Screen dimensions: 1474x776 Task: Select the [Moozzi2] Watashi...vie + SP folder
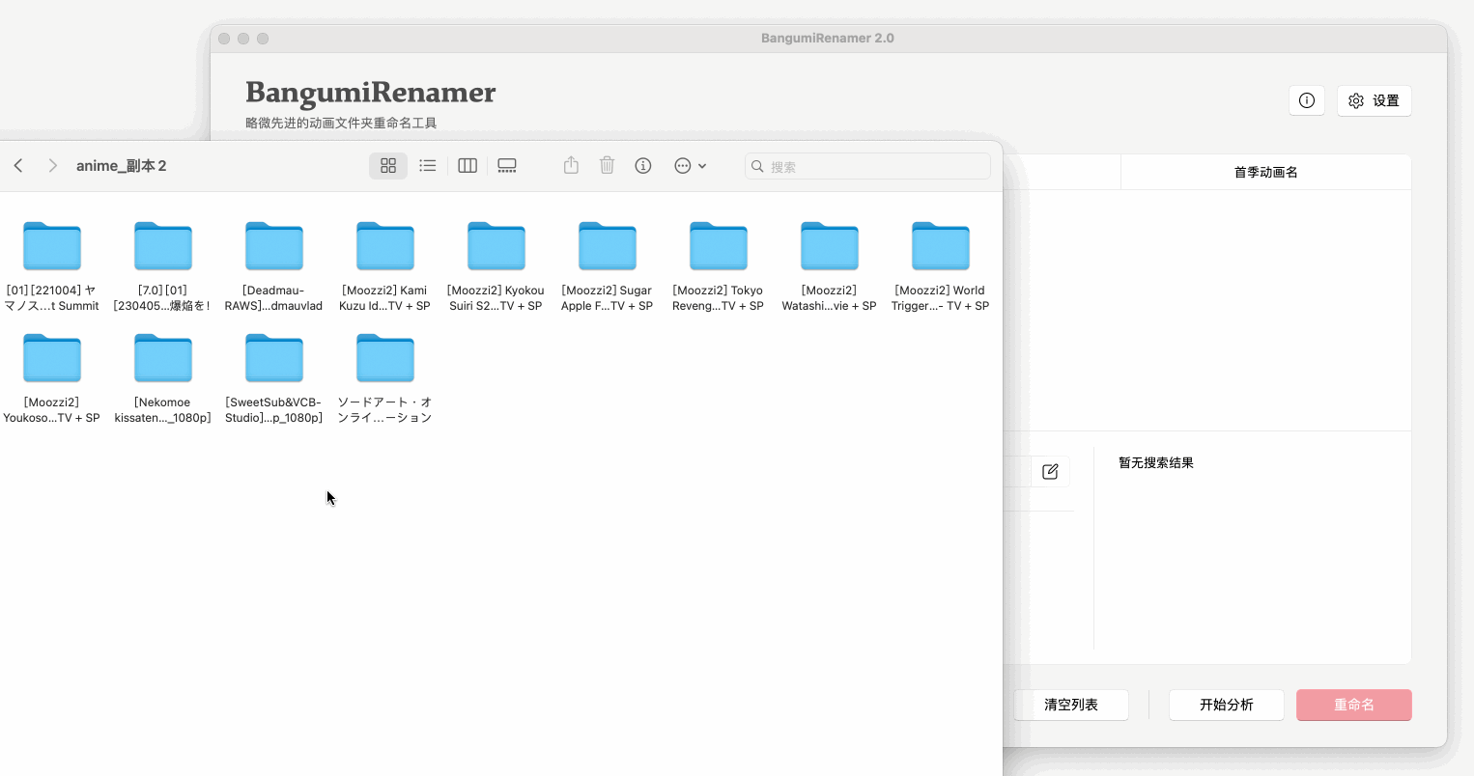[830, 265]
